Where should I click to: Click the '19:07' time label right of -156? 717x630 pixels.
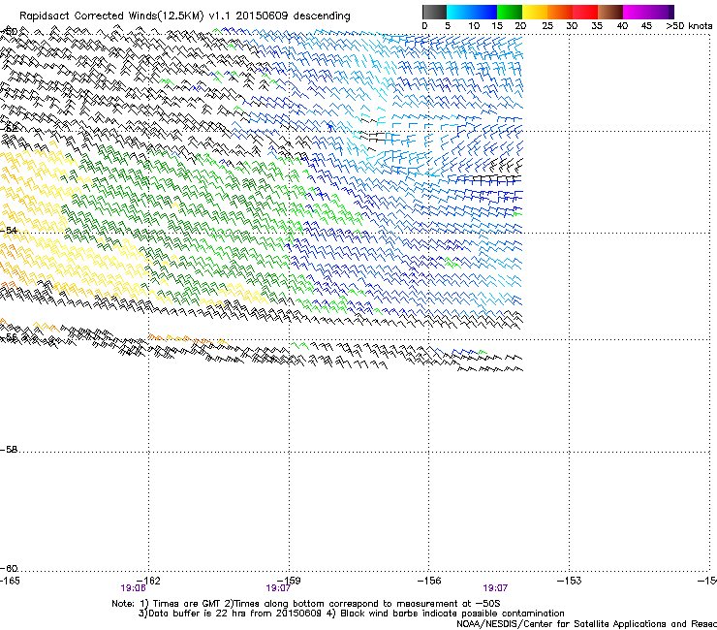point(495,588)
